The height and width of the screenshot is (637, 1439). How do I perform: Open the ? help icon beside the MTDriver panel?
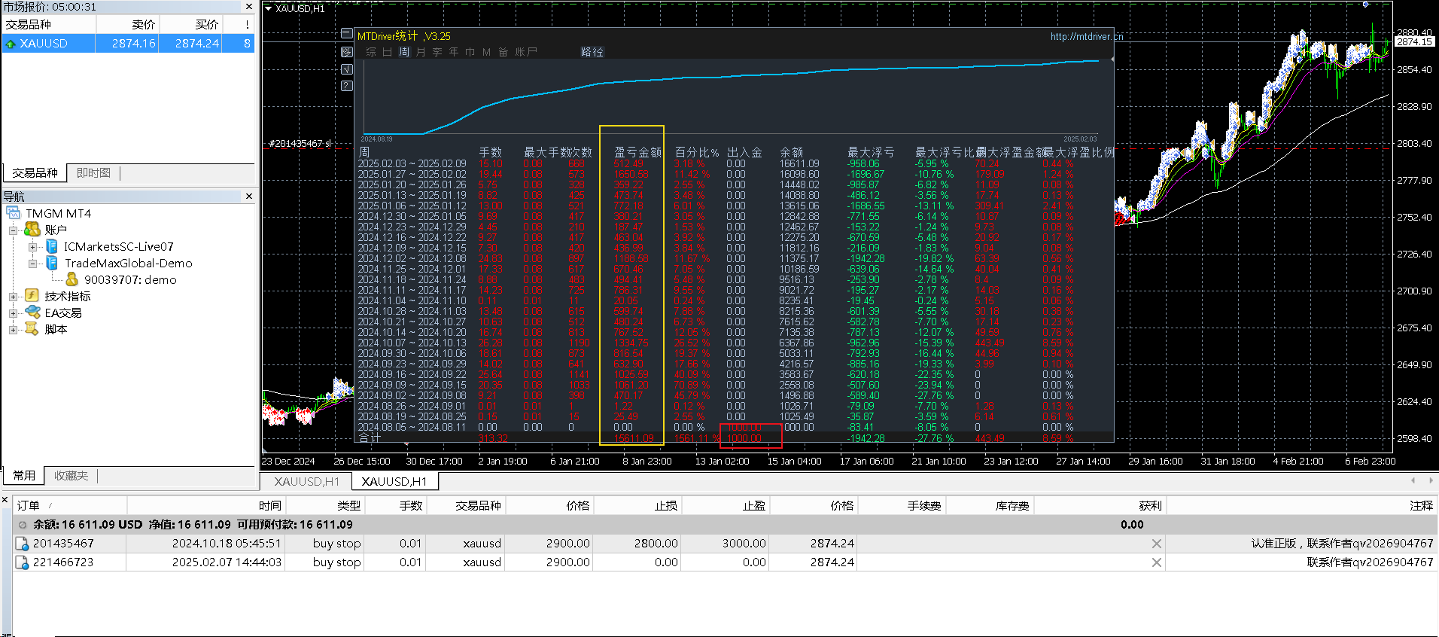point(346,86)
